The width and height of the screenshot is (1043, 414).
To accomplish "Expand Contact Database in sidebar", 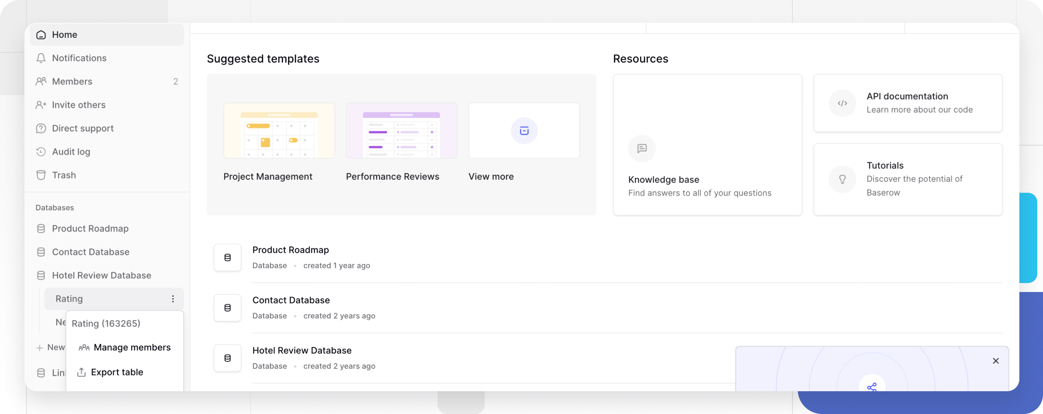I will (90, 252).
